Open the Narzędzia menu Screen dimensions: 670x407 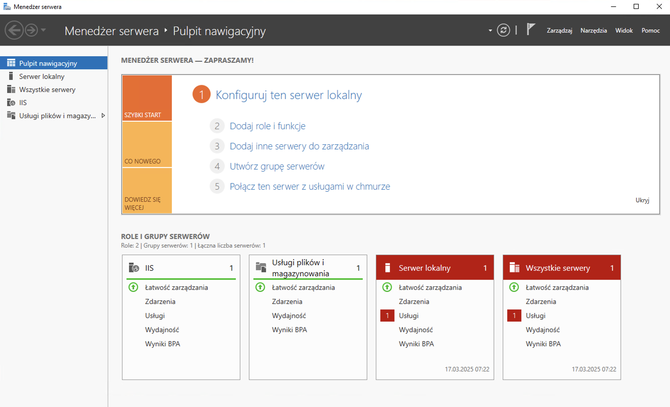pos(593,30)
